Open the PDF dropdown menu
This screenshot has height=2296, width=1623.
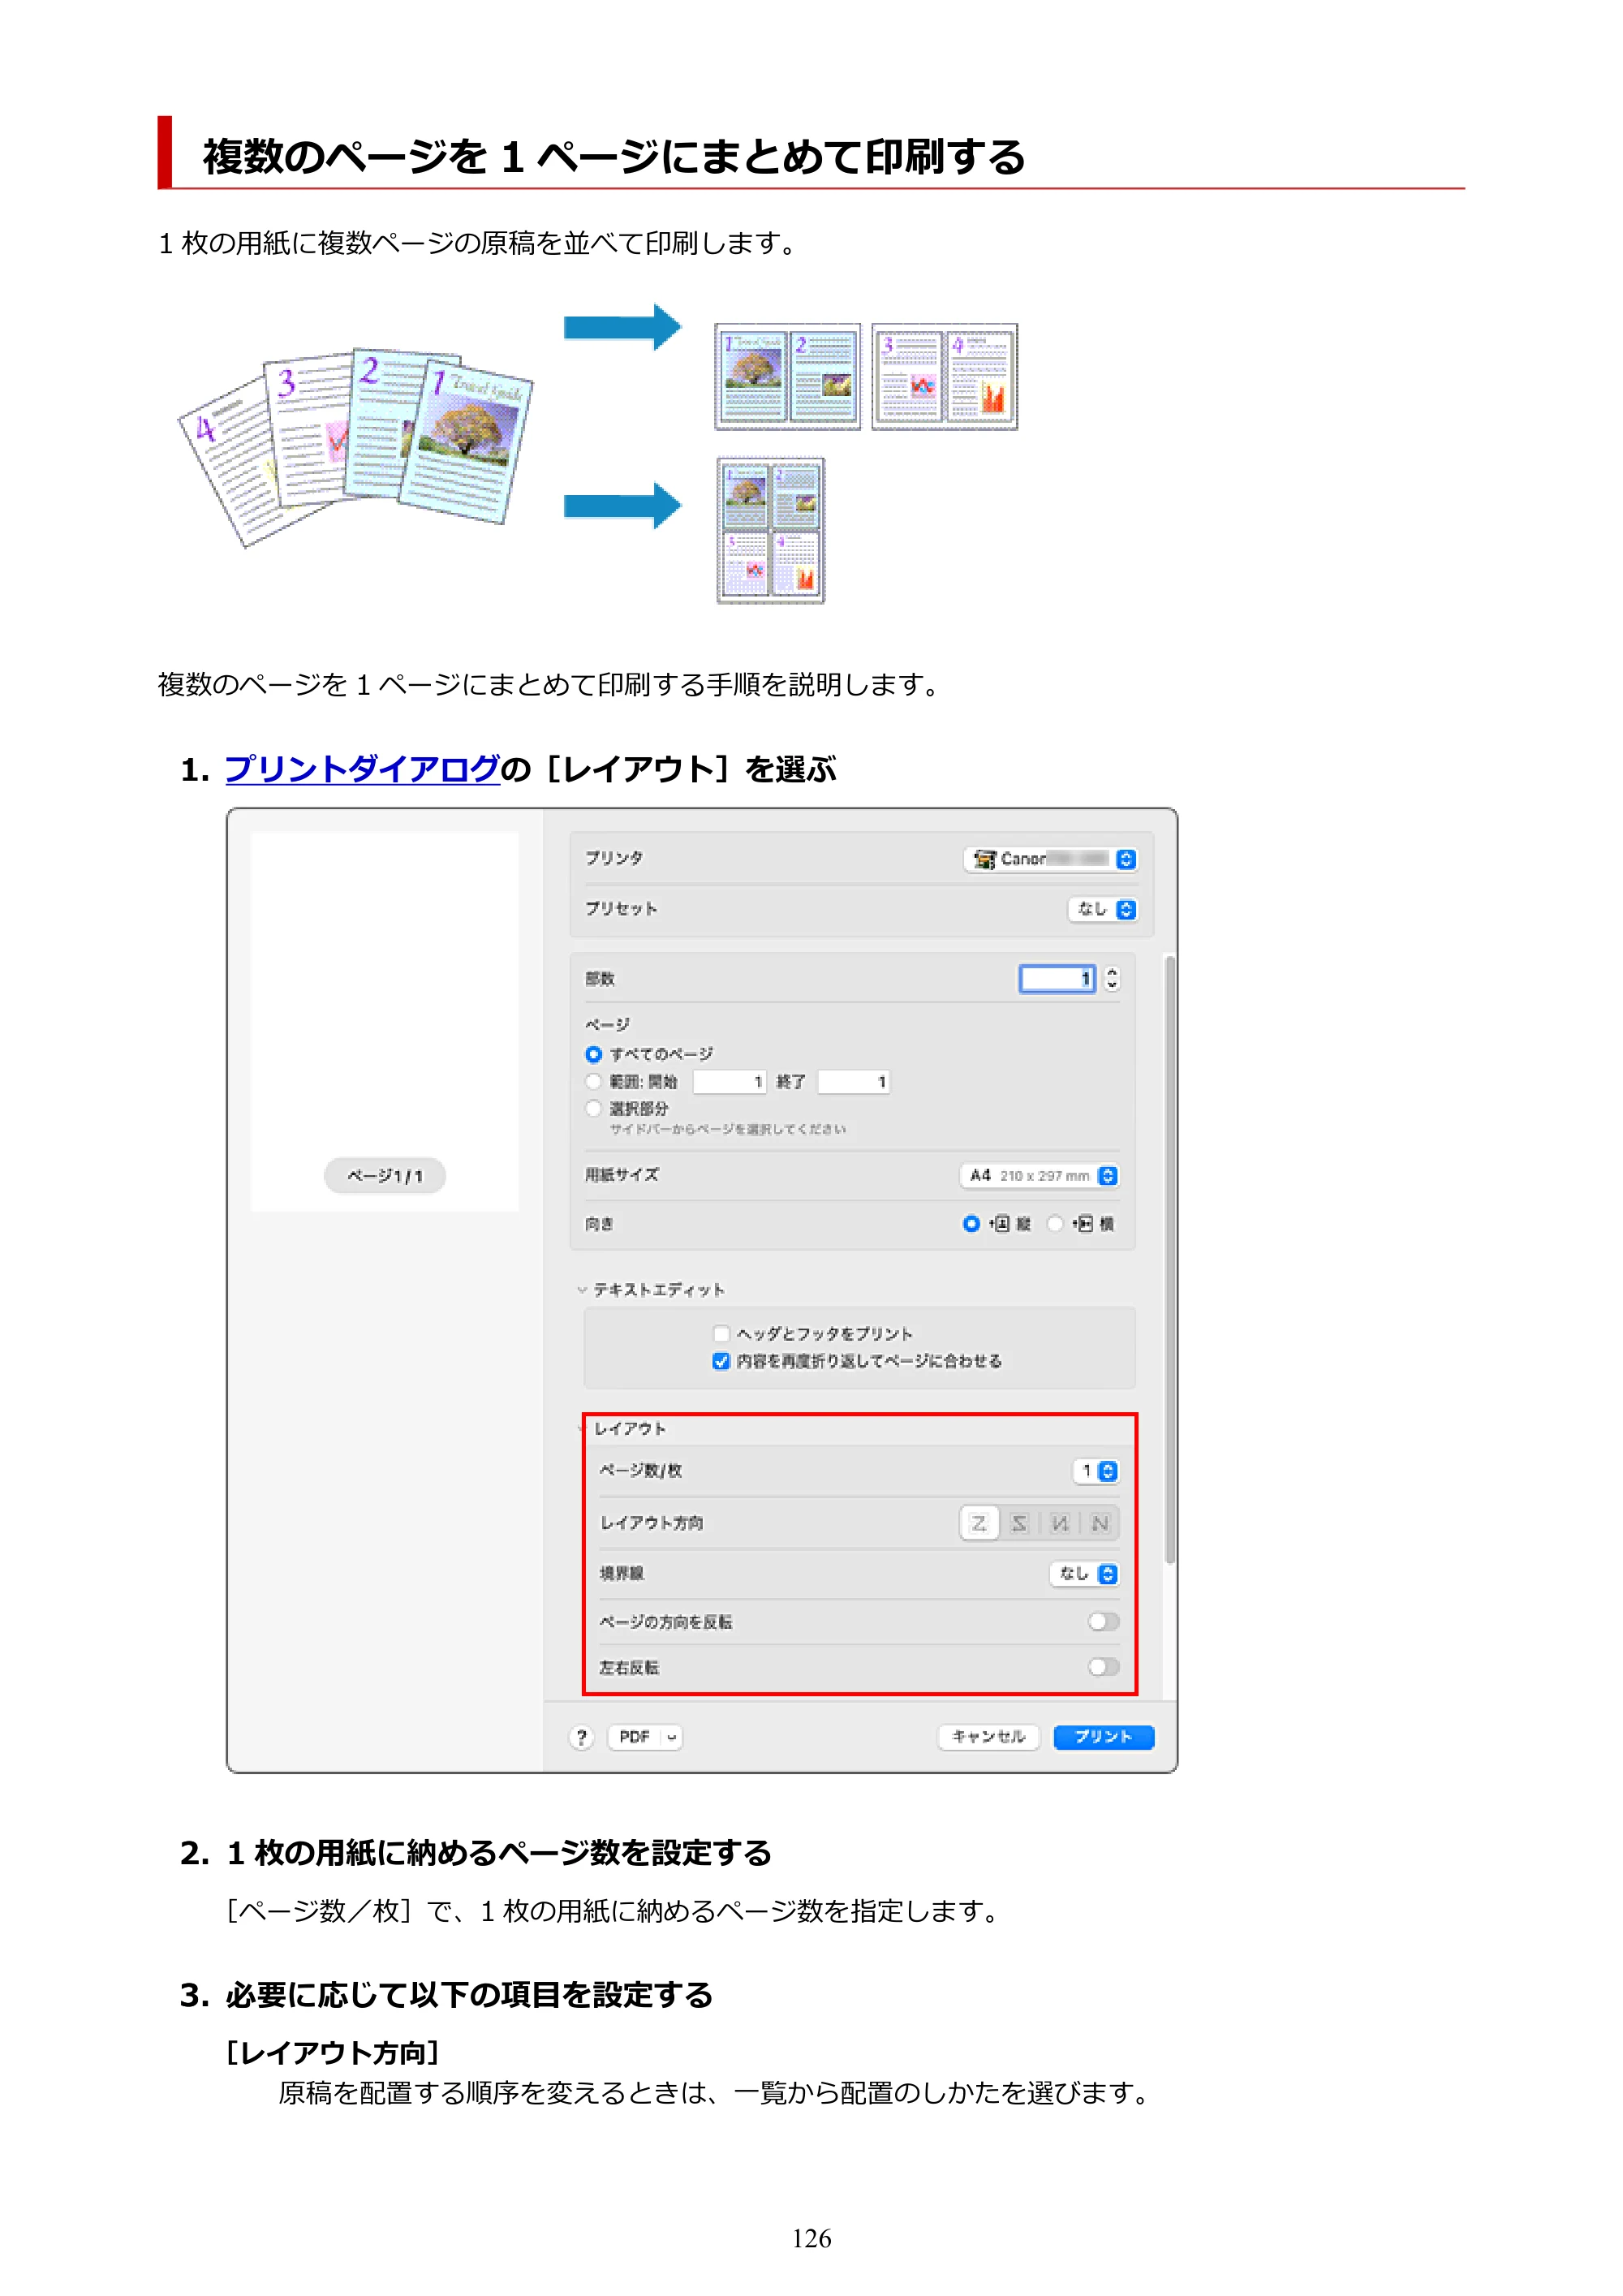645,1737
